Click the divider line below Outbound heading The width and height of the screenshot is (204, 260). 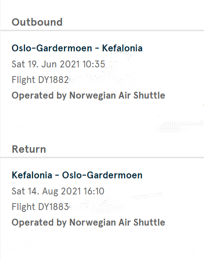pyautogui.click(x=102, y=31)
